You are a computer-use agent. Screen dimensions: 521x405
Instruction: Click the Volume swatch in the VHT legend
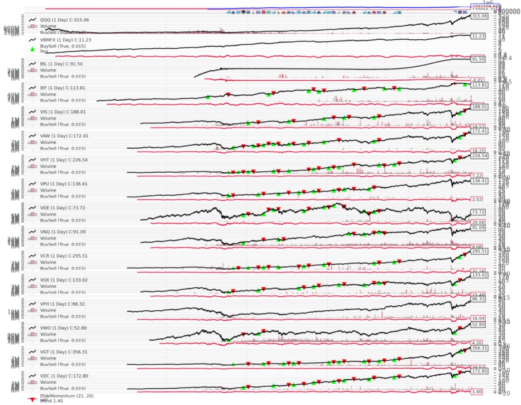point(32,166)
